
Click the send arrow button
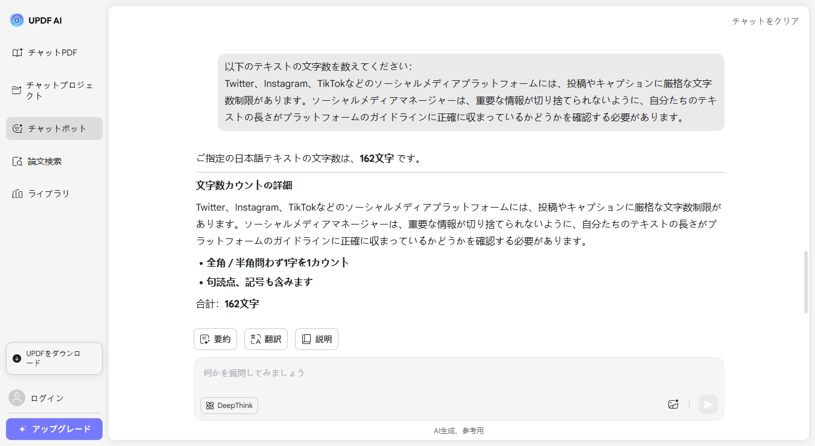tap(708, 404)
